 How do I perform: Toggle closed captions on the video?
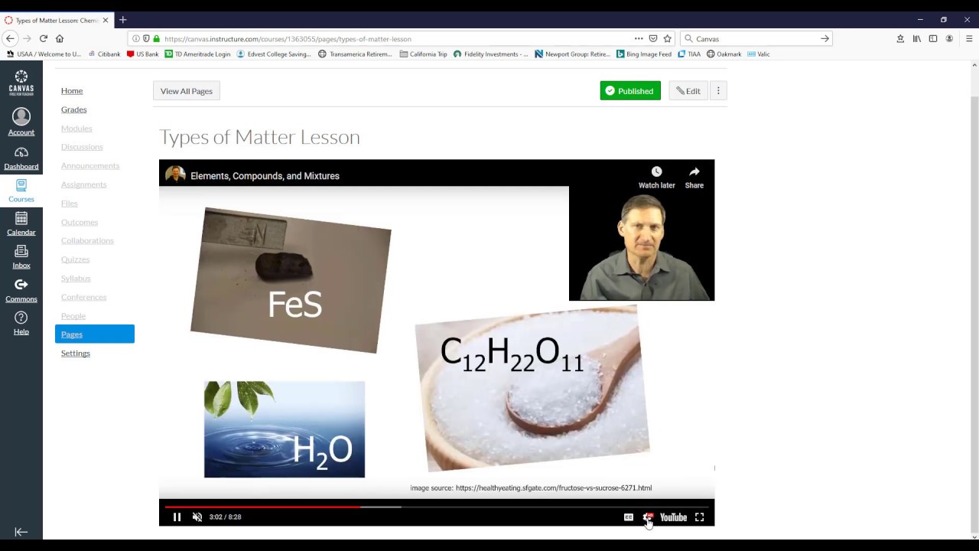[629, 517]
